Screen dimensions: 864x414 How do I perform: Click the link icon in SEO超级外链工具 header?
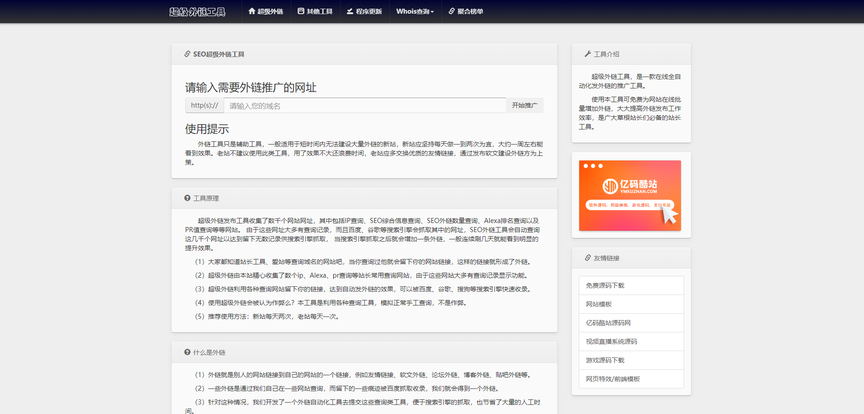[x=187, y=54]
